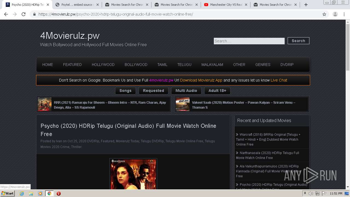This screenshot has height=197, width=350.
Task: Click the Search button
Action: [x=298, y=41]
